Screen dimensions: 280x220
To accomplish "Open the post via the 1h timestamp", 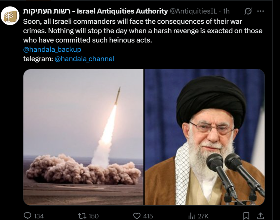I will pos(226,11).
